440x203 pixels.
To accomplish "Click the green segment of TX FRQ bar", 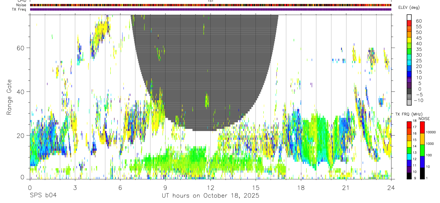I will (409, 150).
